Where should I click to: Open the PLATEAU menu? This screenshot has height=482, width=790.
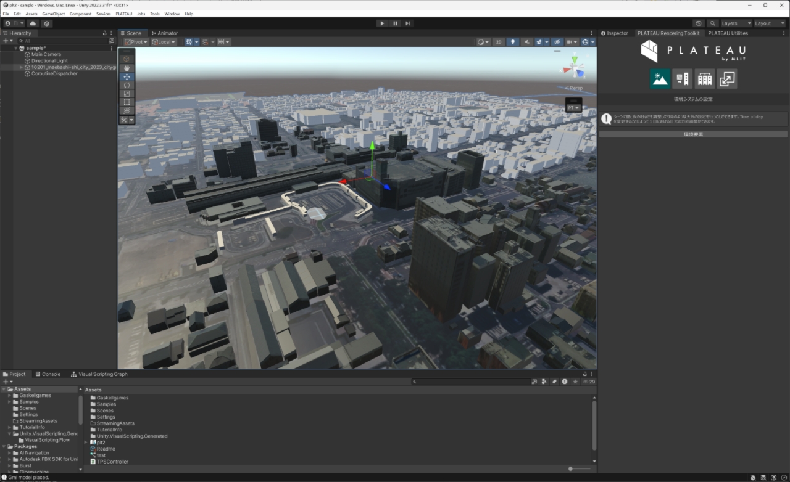(x=123, y=14)
